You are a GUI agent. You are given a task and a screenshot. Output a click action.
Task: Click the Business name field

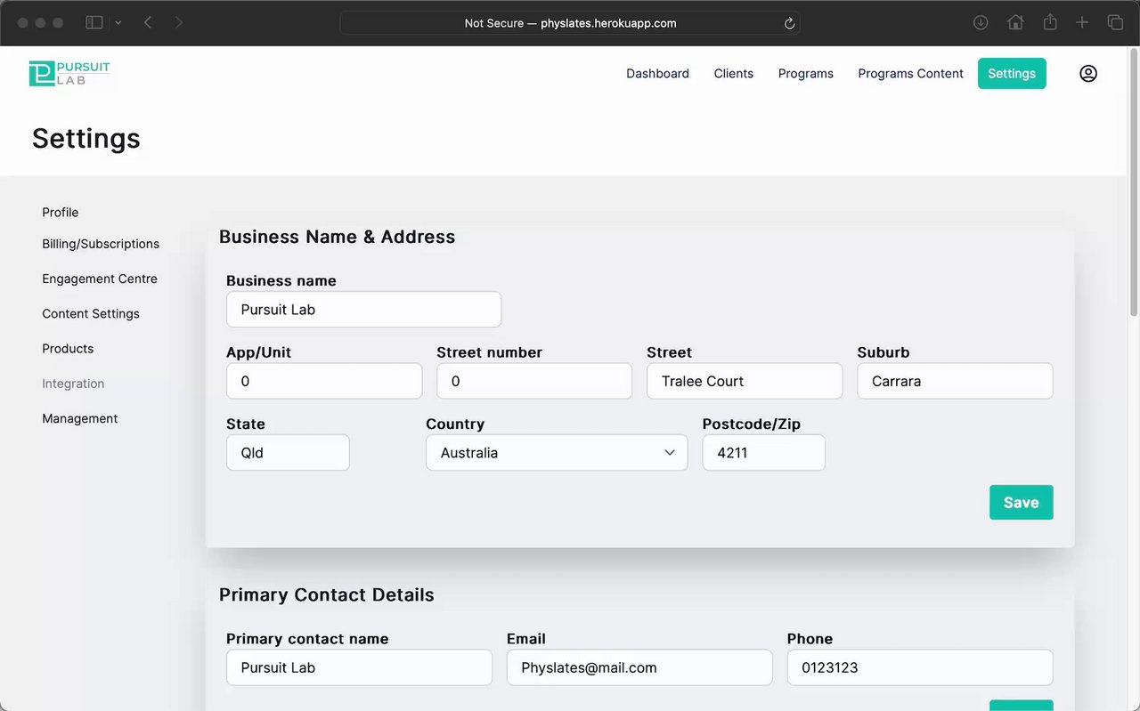(x=363, y=310)
